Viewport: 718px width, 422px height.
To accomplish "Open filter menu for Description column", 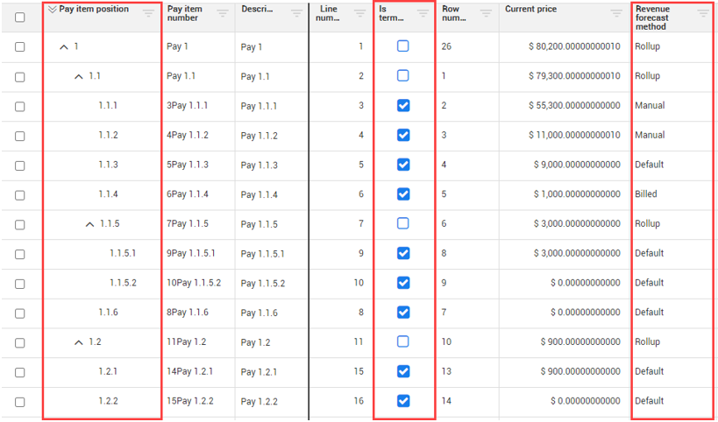I will (296, 13).
